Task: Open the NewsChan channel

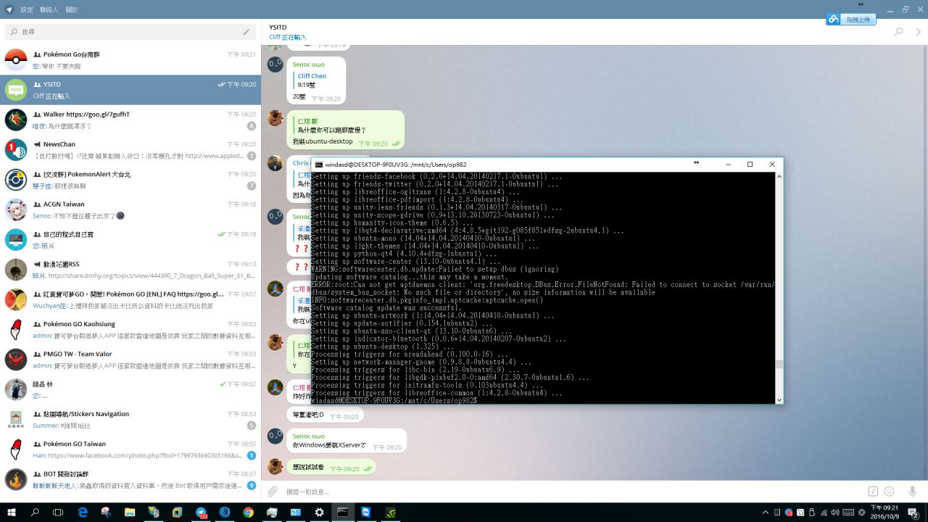Action: (x=130, y=149)
